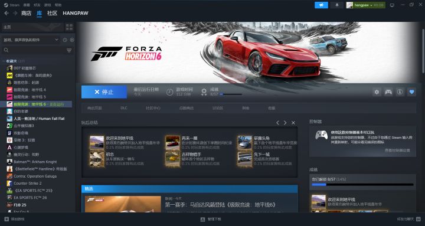
Task: Expand the 游戏、原声音轨和软件 filter dropdown
Action: 30,40
